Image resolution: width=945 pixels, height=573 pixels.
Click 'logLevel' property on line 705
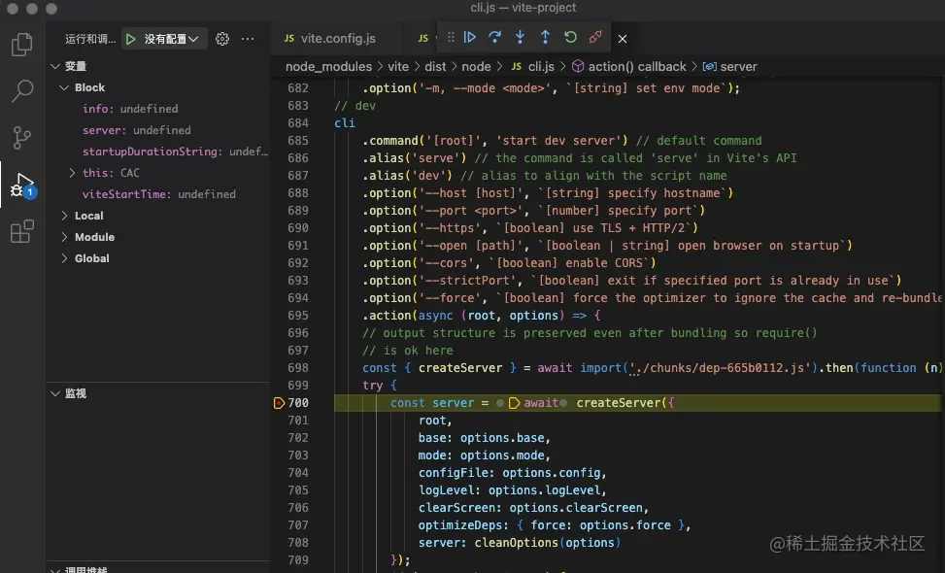(446, 490)
